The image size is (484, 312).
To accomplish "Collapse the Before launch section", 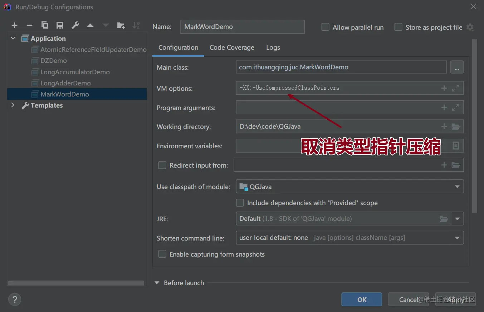I will pos(157,283).
